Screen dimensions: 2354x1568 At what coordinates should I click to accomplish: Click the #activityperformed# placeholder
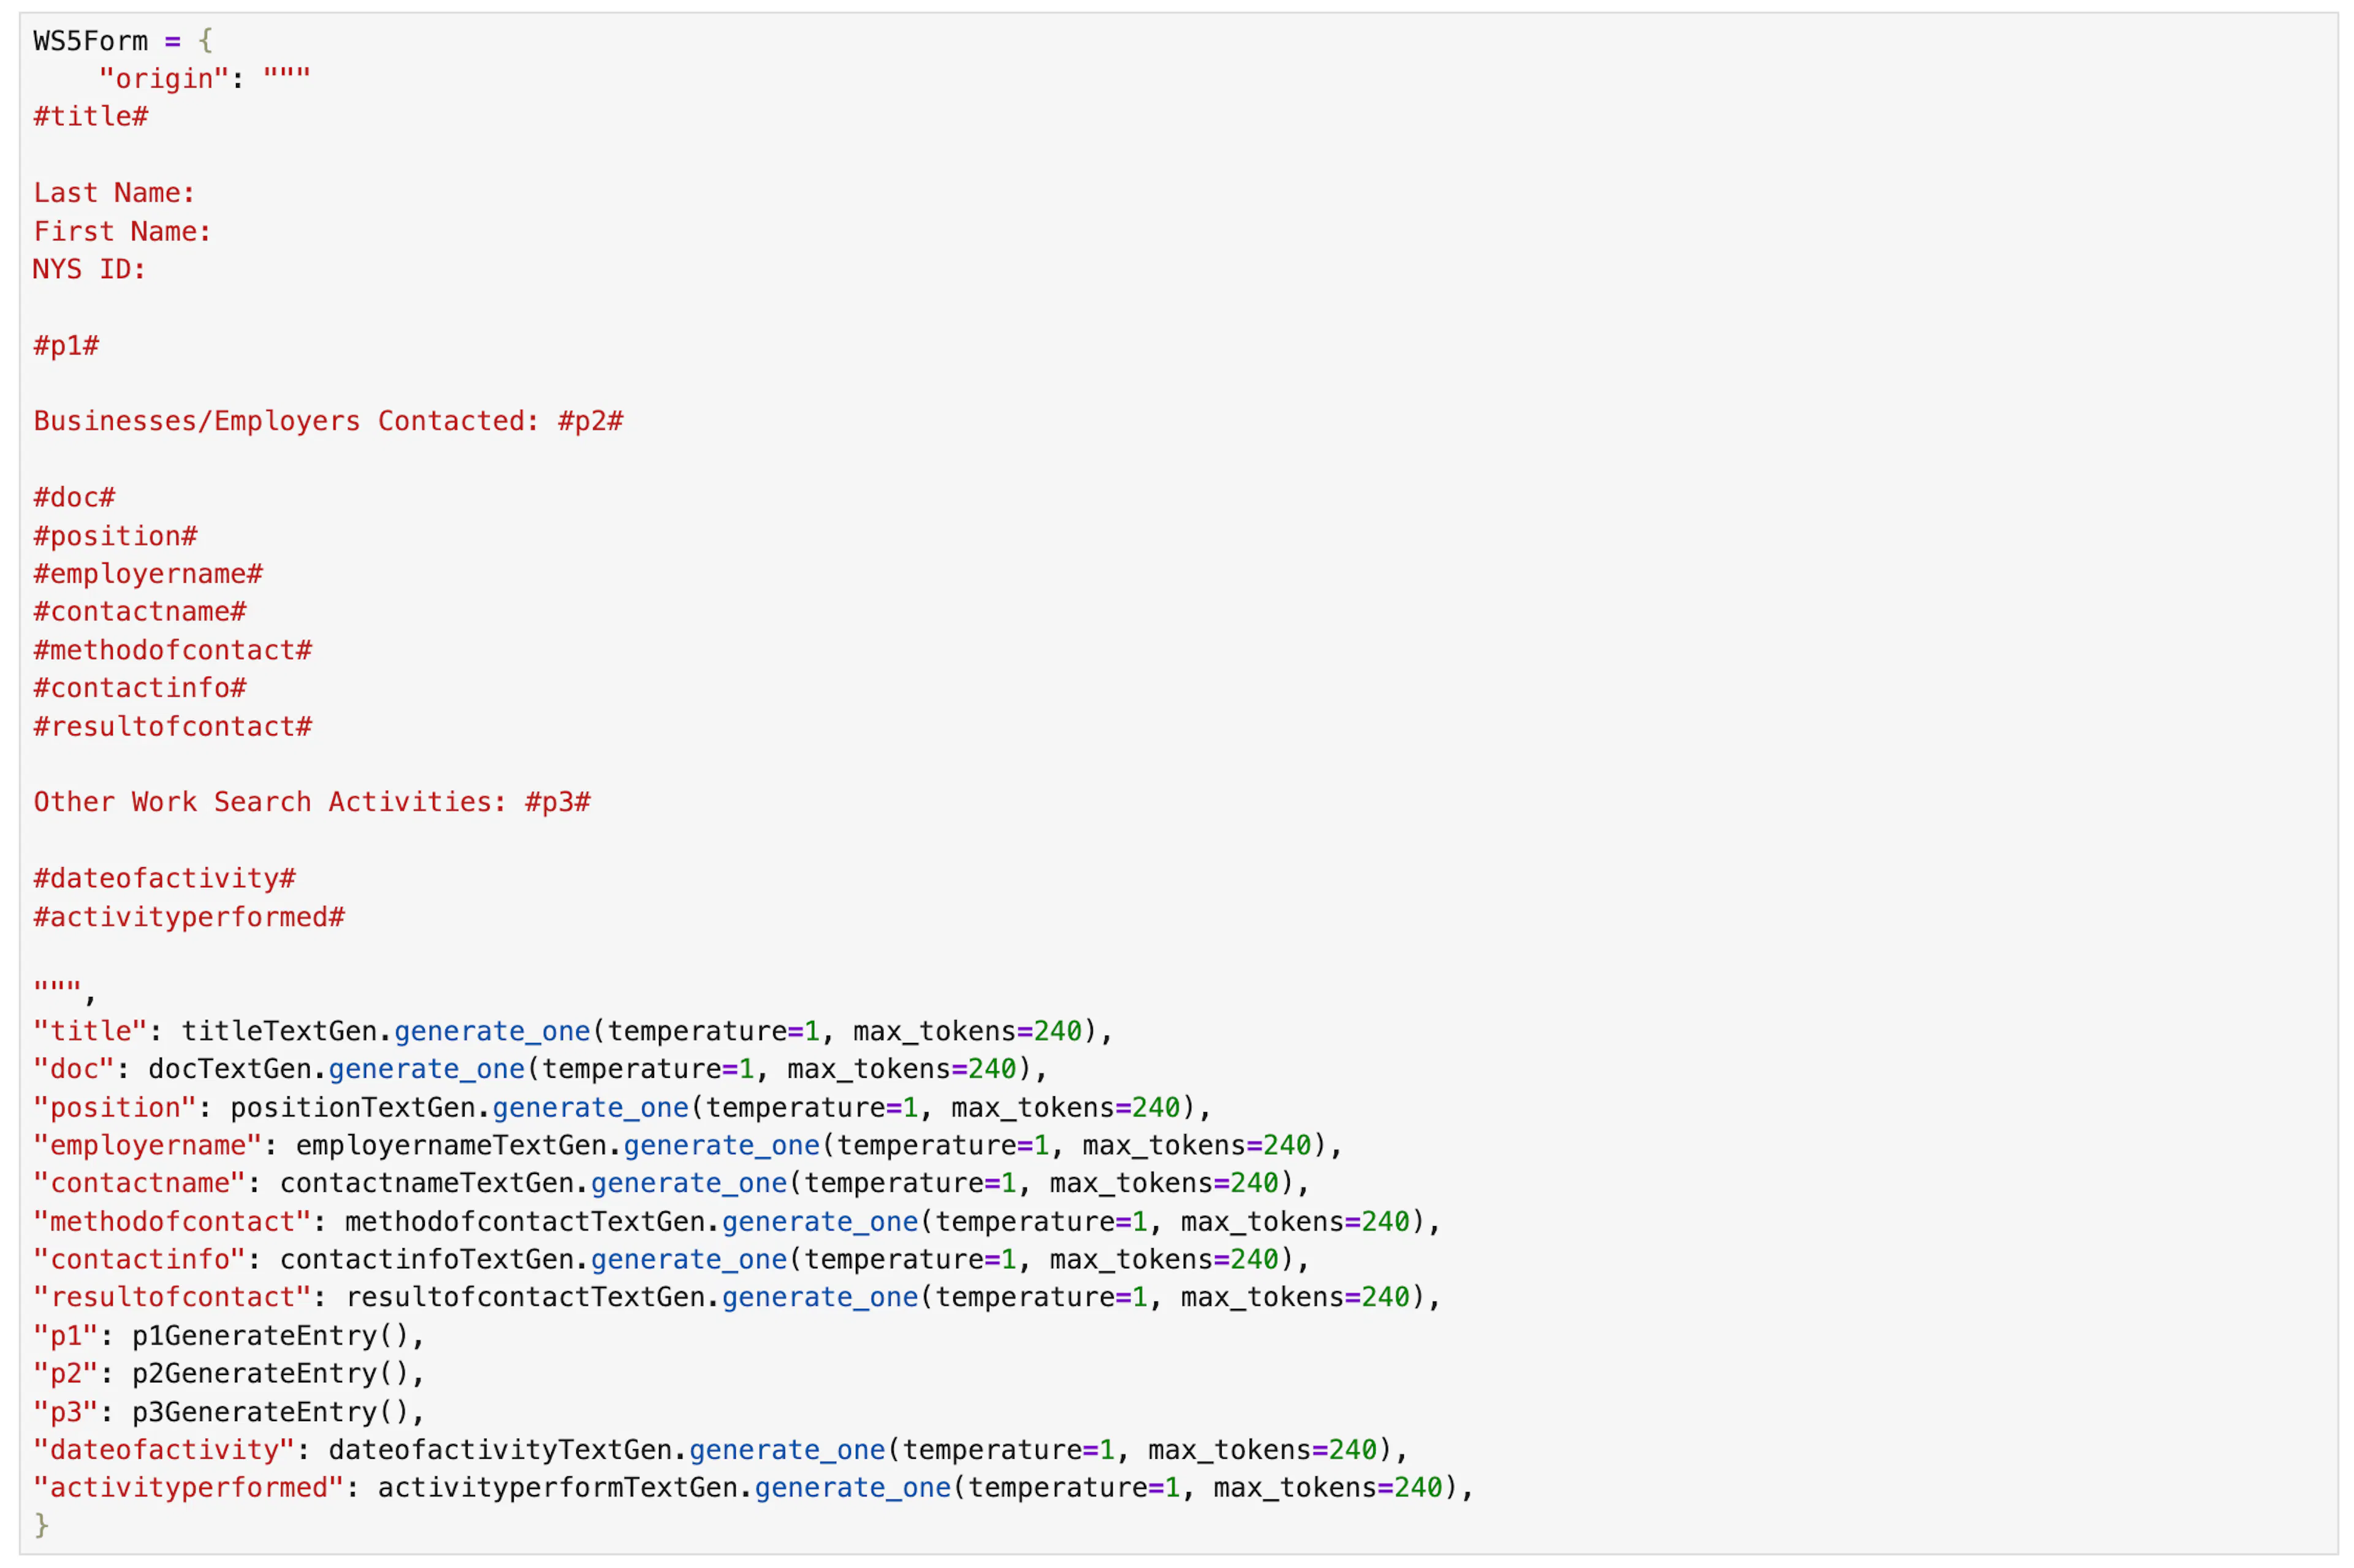tap(189, 917)
